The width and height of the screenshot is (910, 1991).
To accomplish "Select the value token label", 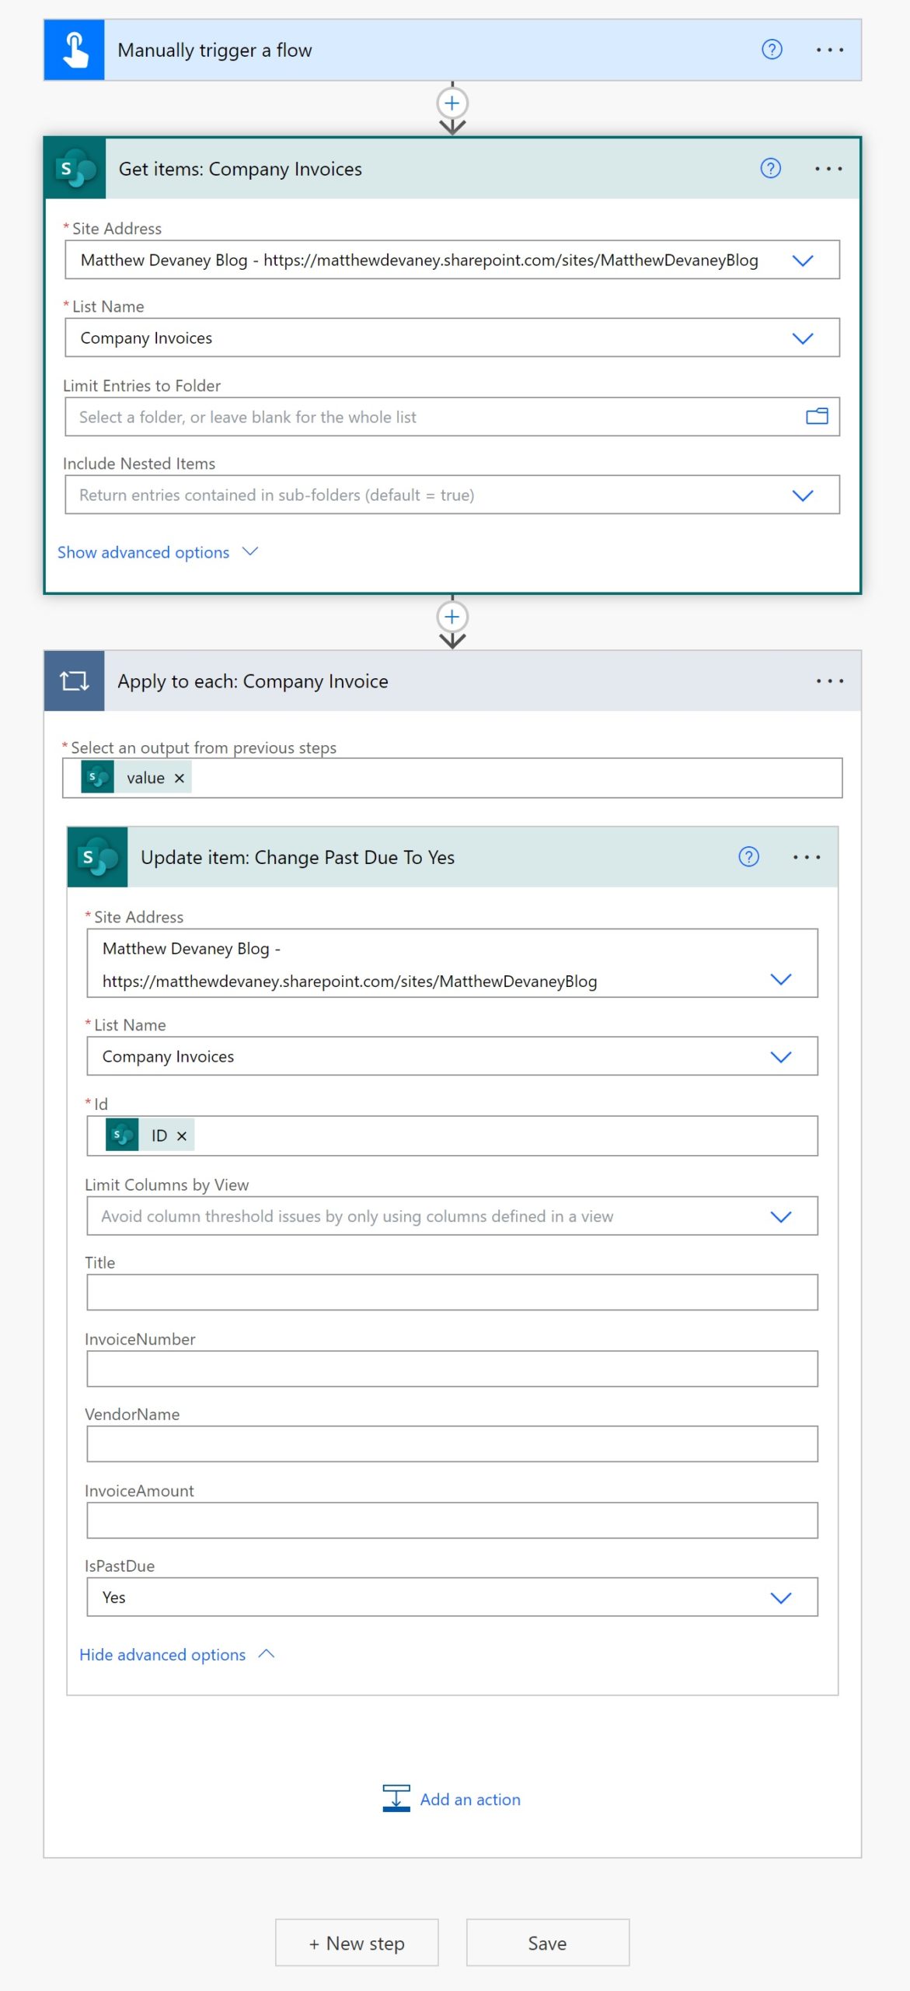I will (145, 778).
